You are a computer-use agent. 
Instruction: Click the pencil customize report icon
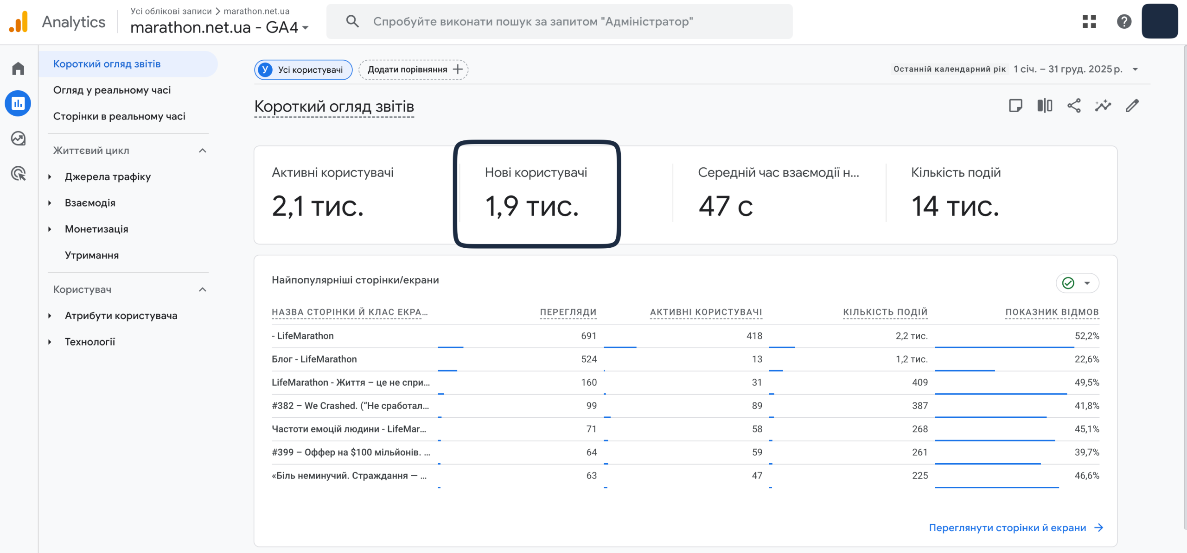click(x=1132, y=106)
